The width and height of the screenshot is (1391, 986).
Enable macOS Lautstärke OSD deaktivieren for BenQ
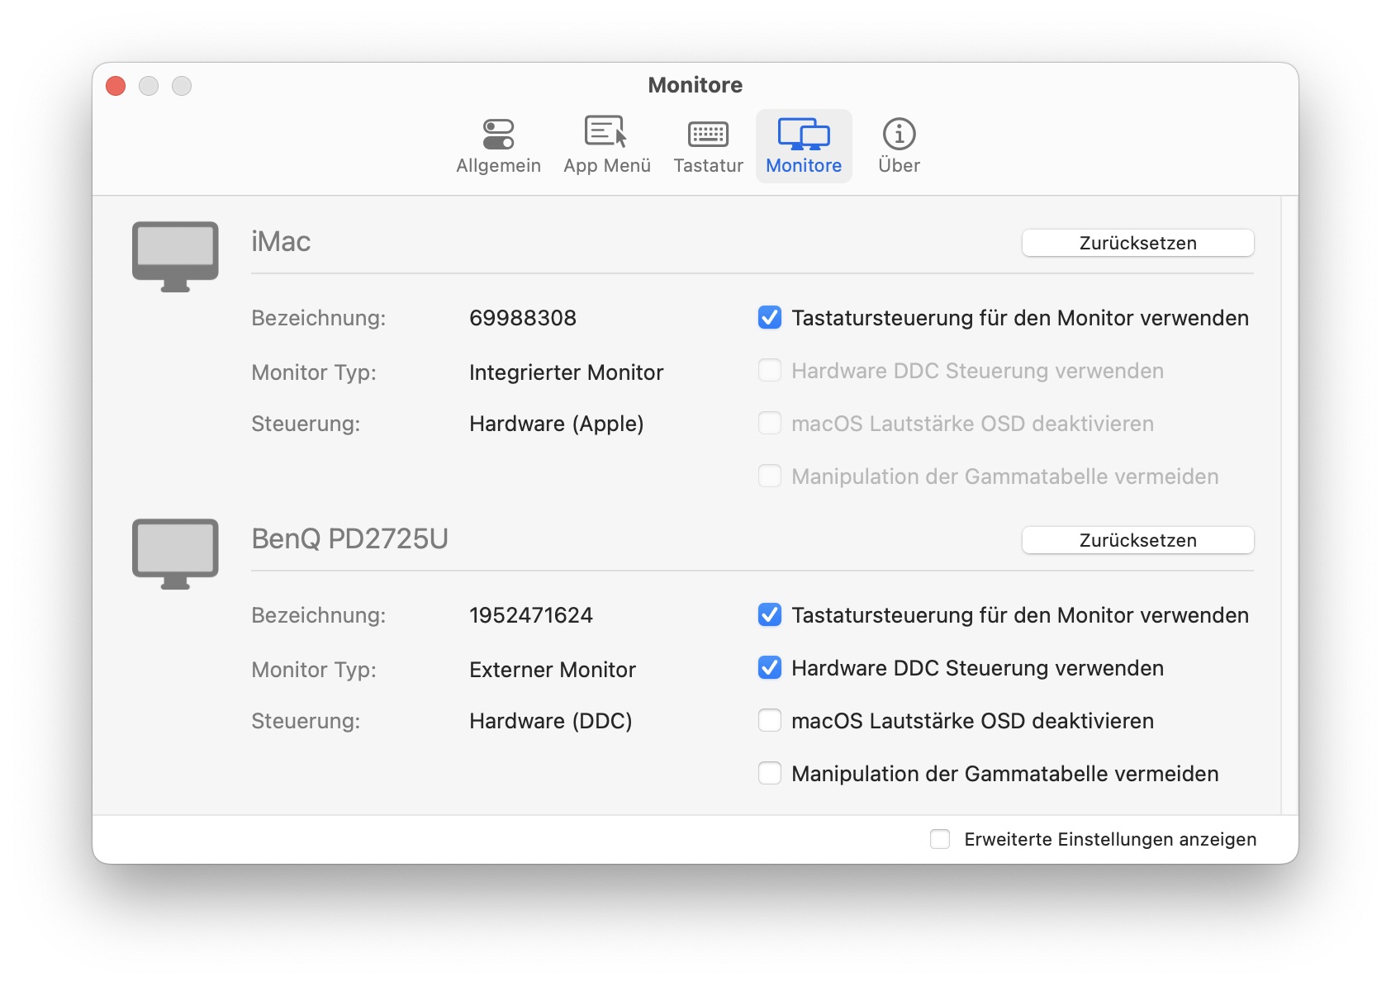point(769,720)
